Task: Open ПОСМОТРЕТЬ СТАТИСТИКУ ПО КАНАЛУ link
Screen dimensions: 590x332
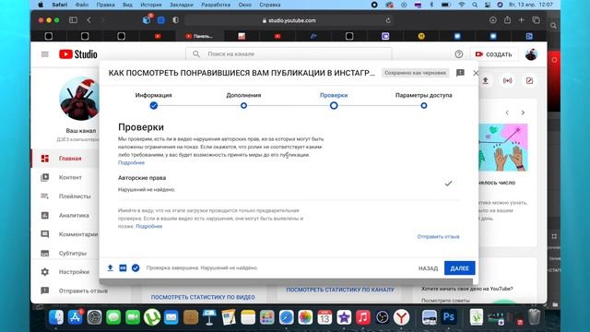Action: pos(340,290)
